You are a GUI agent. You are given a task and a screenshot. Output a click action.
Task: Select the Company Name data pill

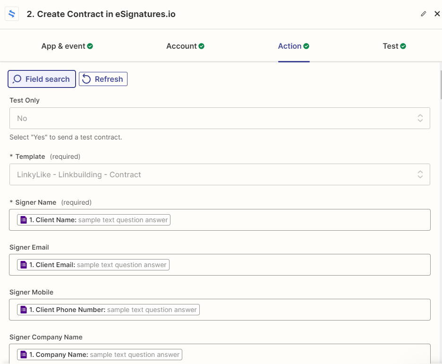pos(100,355)
